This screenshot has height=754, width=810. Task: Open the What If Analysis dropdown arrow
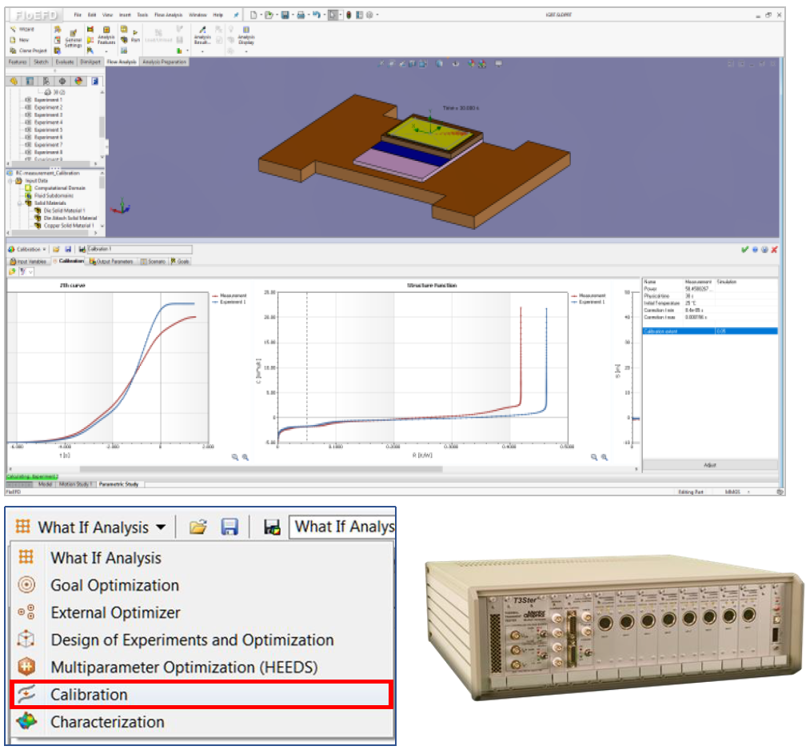pos(162,527)
